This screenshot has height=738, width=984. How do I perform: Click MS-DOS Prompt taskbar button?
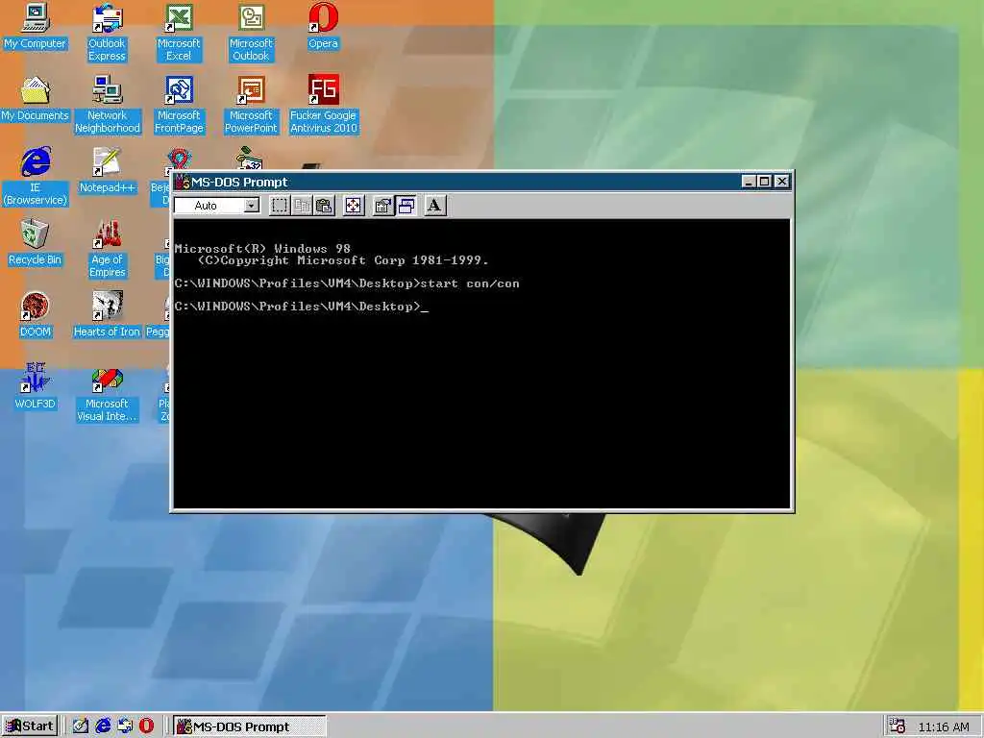249,726
